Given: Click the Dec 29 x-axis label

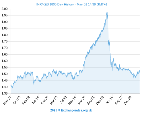Looking at the screenshot, I should click(x=128, y=100).
